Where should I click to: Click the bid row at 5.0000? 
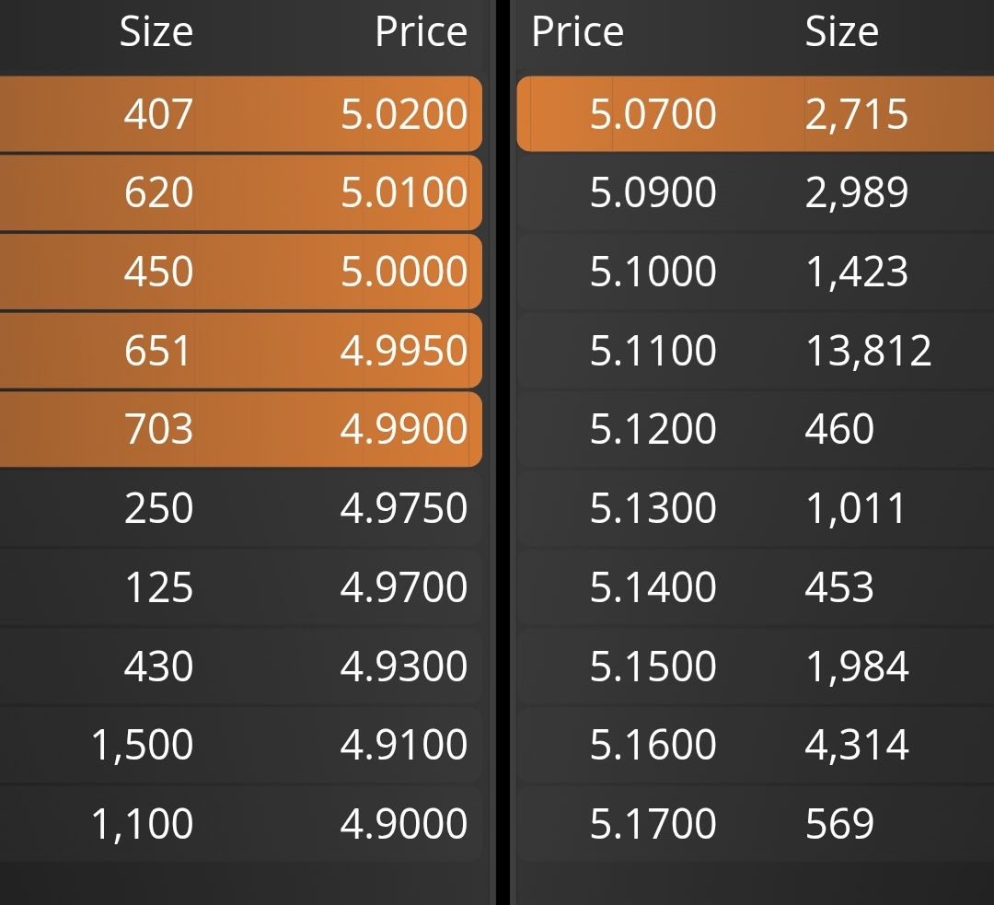241,272
